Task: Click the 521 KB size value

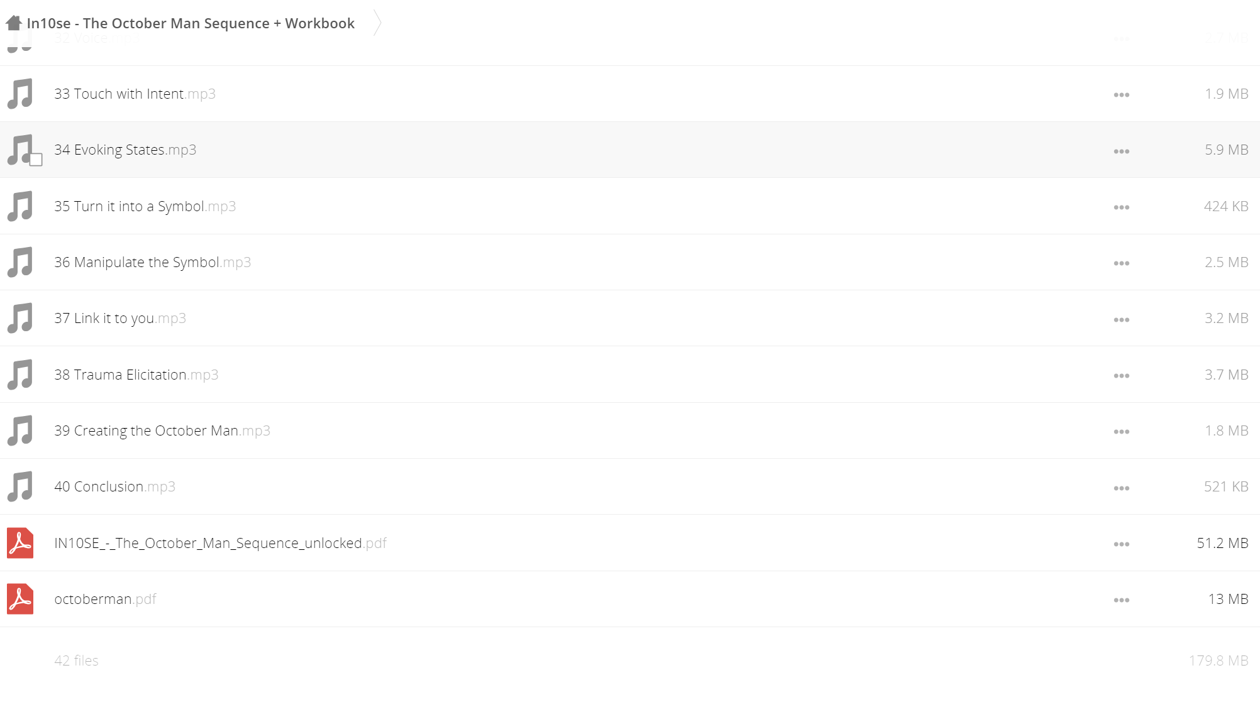Action: click(x=1226, y=486)
